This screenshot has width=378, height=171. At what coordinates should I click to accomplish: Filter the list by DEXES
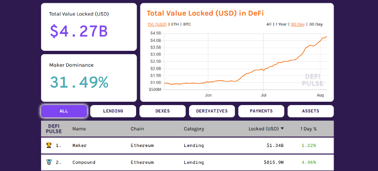point(163,111)
